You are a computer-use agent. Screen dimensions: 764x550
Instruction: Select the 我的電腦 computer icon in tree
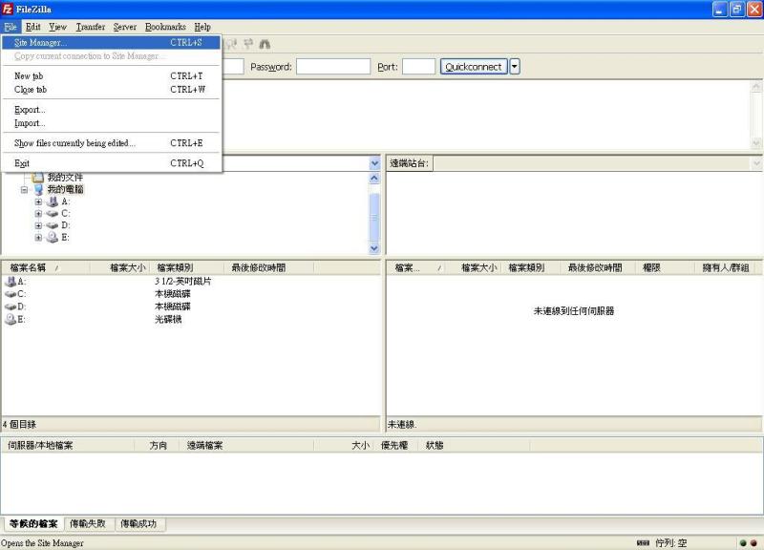coord(39,189)
